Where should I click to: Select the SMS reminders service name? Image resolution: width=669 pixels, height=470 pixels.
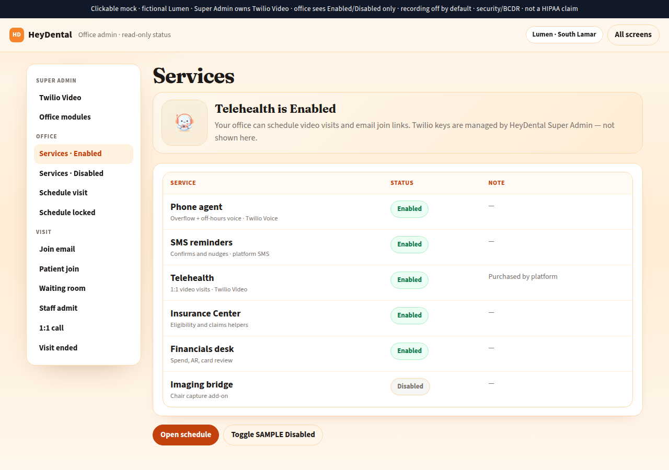[x=201, y=242]
